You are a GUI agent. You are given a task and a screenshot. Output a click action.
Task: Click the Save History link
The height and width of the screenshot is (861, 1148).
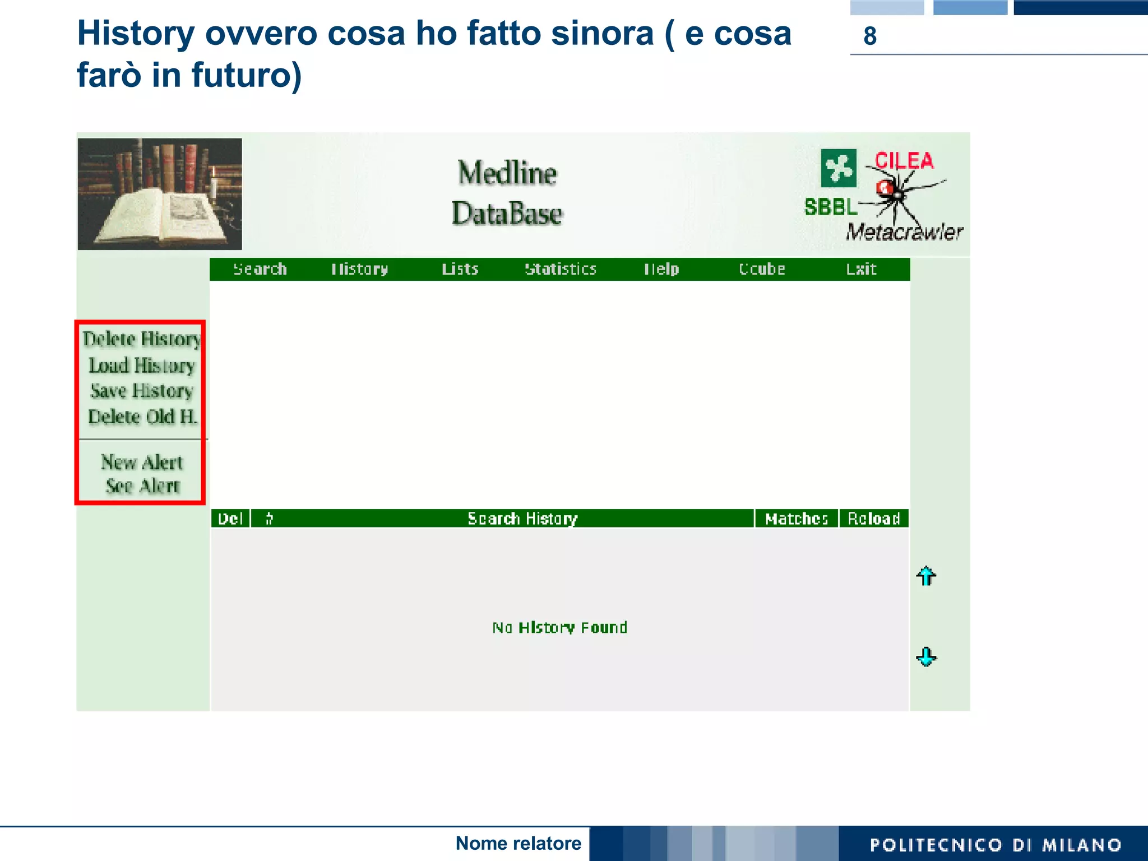point(142,391)
